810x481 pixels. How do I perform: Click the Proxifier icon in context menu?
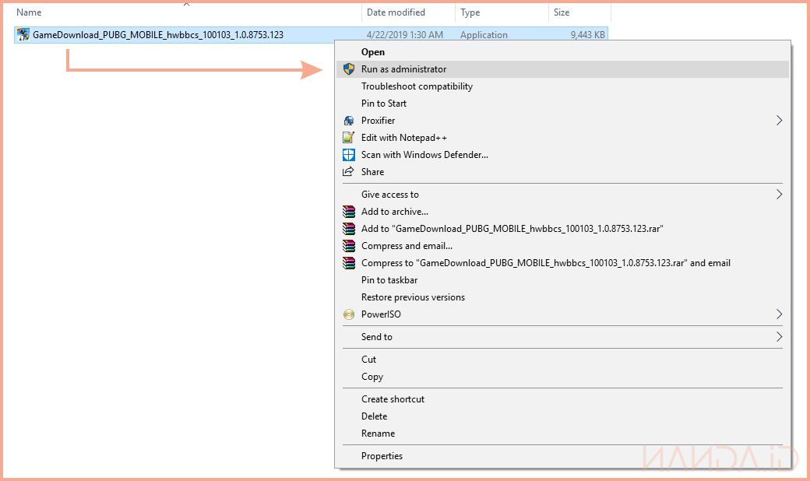349,121
